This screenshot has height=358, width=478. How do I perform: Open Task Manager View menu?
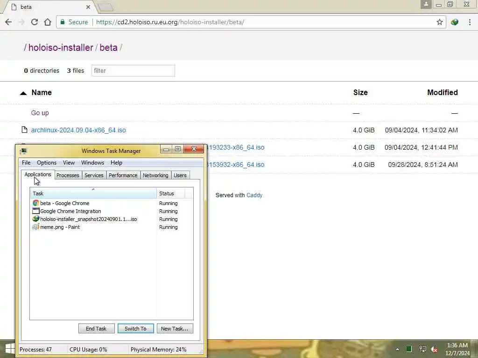69,163
